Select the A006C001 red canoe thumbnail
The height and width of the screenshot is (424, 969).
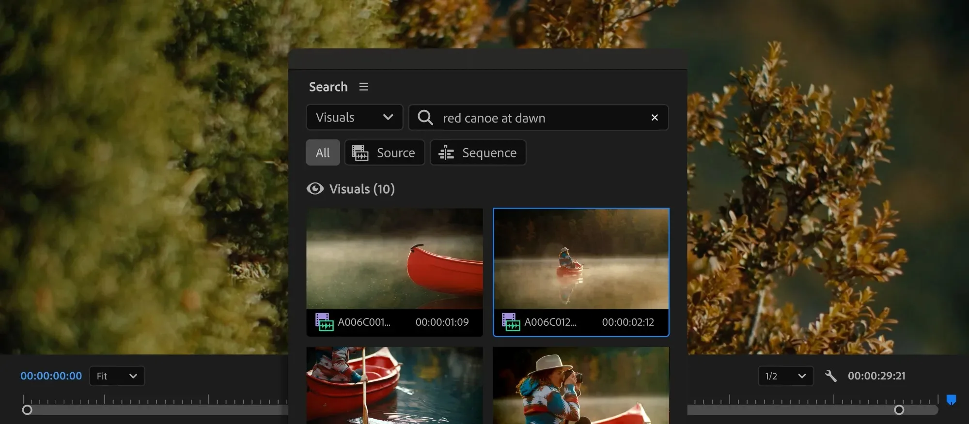[394, 258]
